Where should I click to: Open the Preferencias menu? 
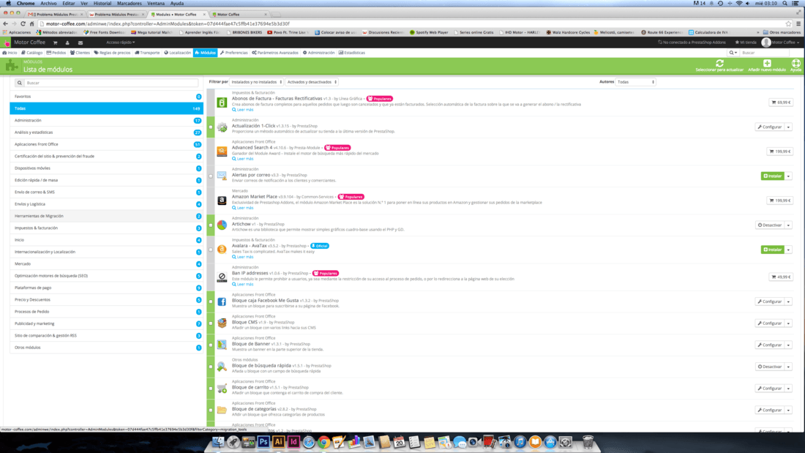233,53
